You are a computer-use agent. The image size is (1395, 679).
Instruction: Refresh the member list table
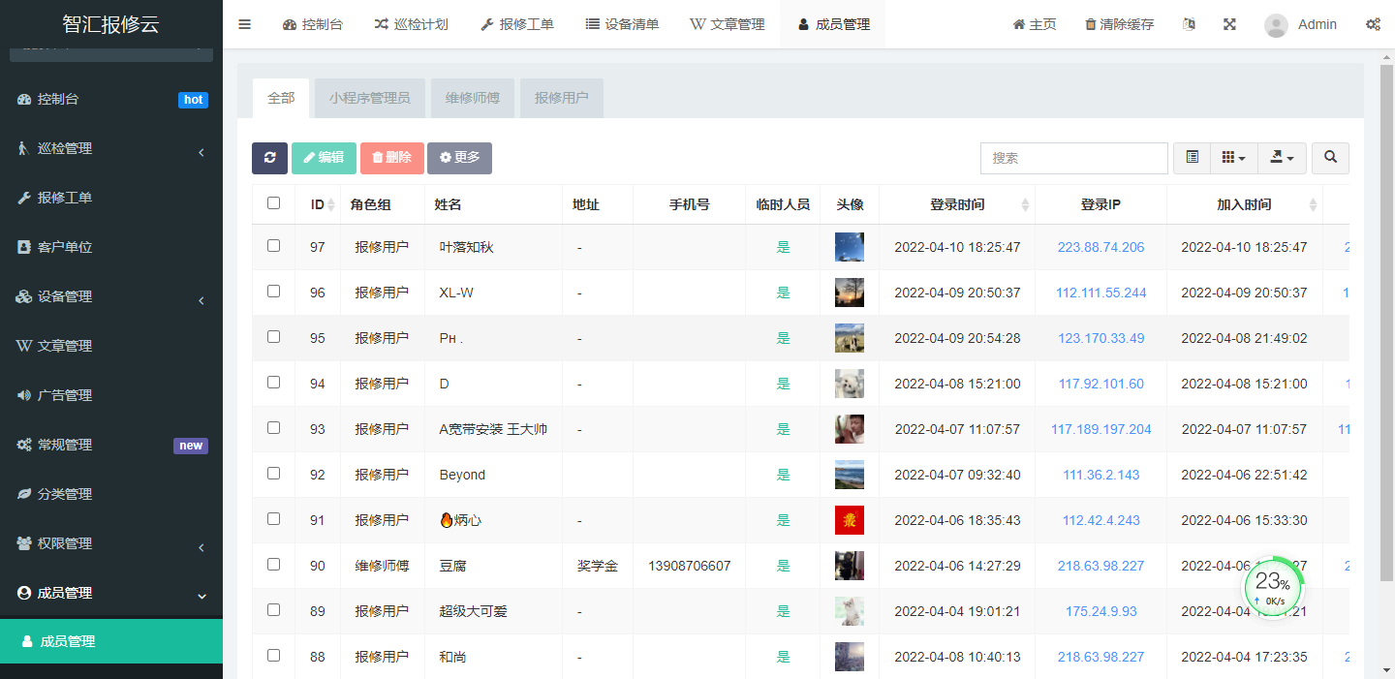click(269, 157)
